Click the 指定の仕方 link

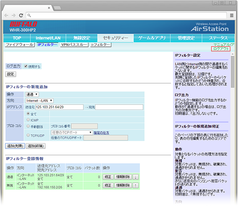(101, 133)
